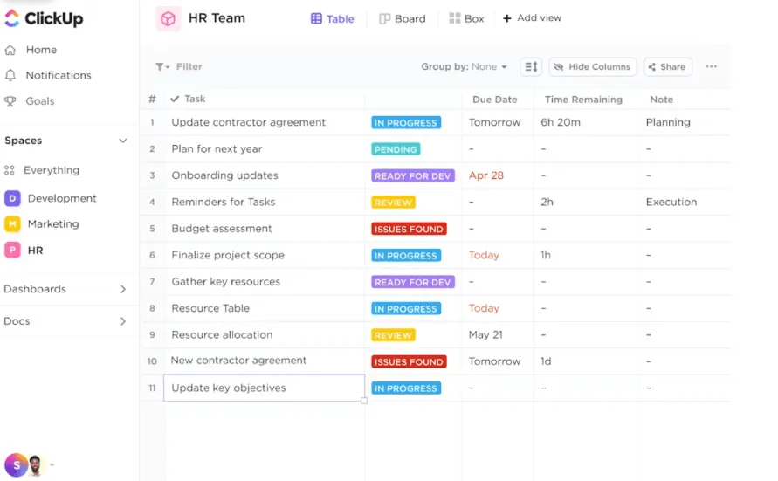Open Goals trophy icon in sidebar
The width and height of the screenshot is (778, 481).
10,101
